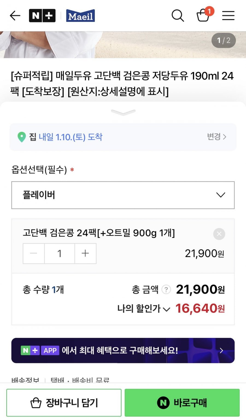
Task: Open the 플레이버 option dropdown
Action: click(123, 195)
